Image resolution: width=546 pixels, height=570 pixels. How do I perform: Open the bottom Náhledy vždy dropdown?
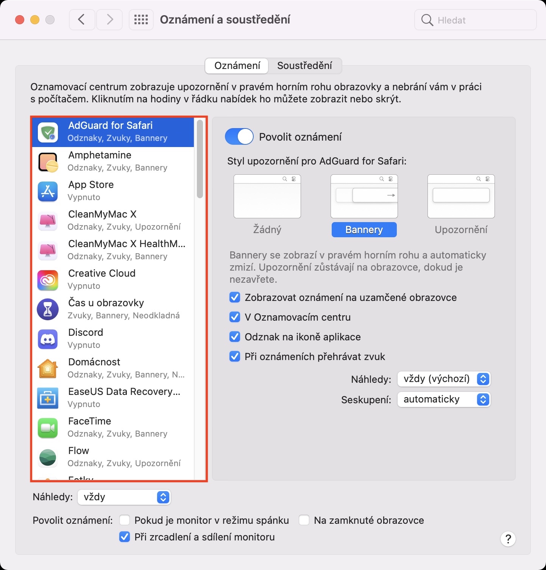pos(124,497)
